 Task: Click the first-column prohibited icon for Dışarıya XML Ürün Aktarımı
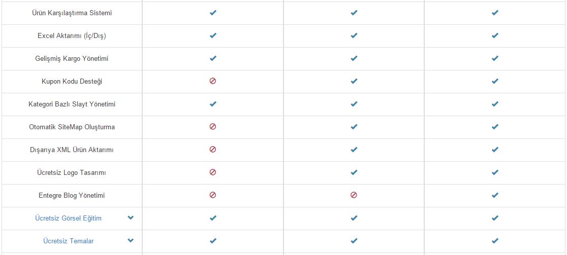click(213, 150)
